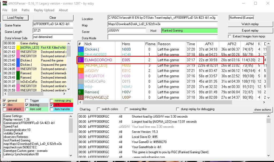Screen dimensions: 274x162
Task: Enable the Trigger filter checkbox
Action: click(x=27, y=101)
